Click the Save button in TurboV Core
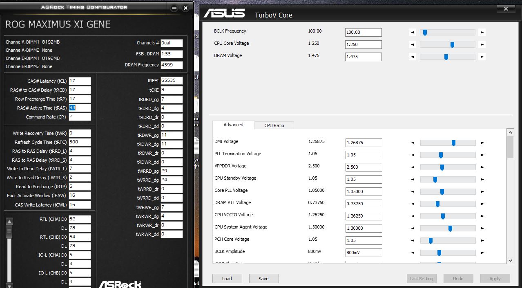This screenshot has width=522, height=288. point(264,279)
